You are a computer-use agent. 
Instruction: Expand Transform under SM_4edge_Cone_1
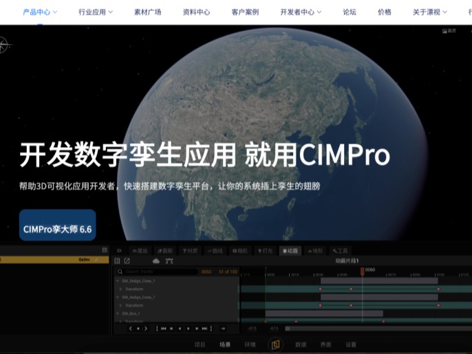tap(120, 305)
